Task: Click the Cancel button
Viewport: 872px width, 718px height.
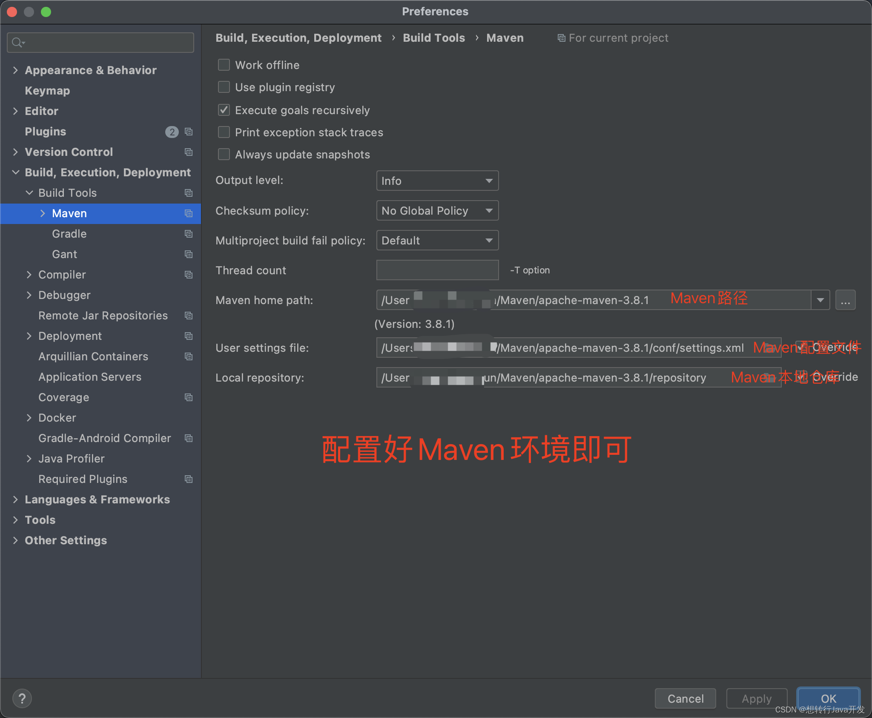Action: pyautogui.click(x=685, y=698)
